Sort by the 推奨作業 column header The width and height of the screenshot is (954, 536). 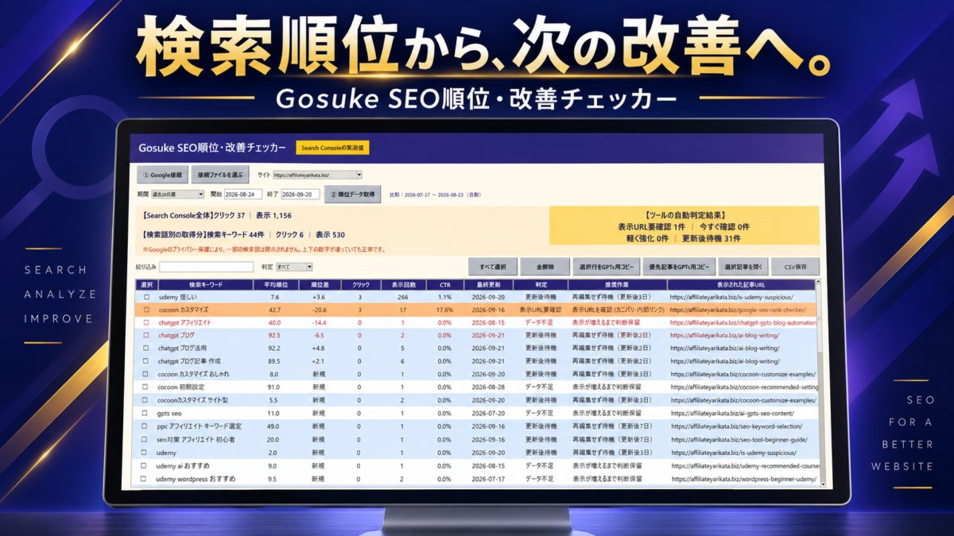618,284
